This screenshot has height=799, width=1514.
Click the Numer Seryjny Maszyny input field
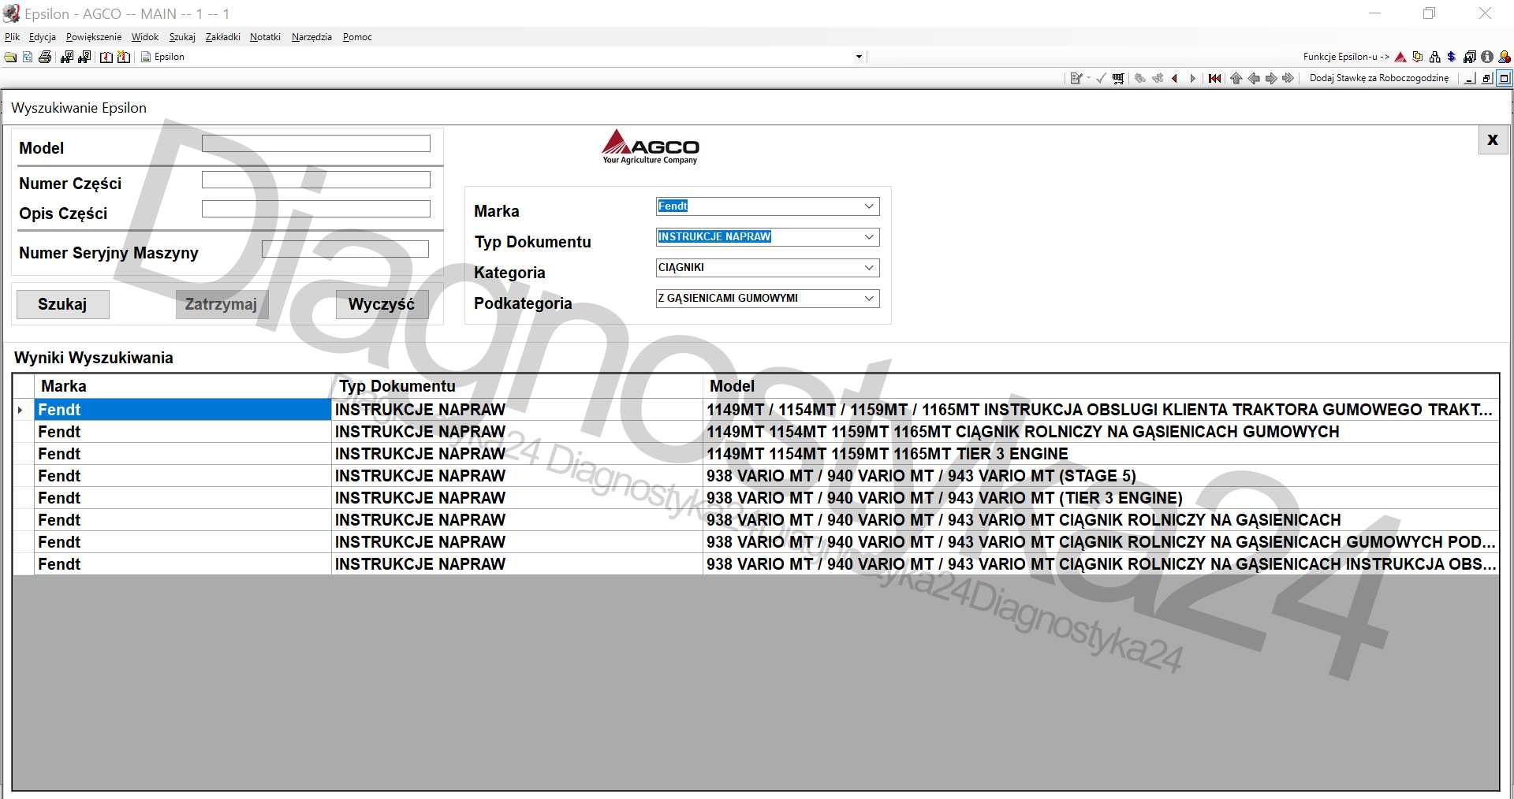tap(345, 249)
